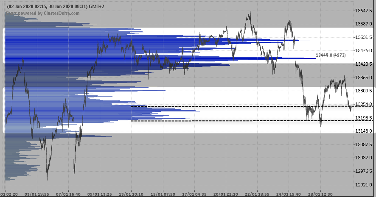
Task: Select the 13420.5 price level label
Action: click(x=364, y=64)
